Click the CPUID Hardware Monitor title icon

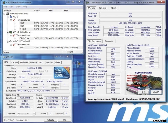tap(4, 2)
